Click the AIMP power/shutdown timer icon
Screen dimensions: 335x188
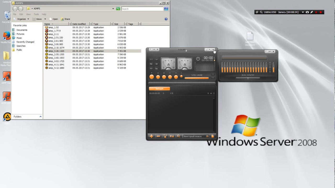198,59
